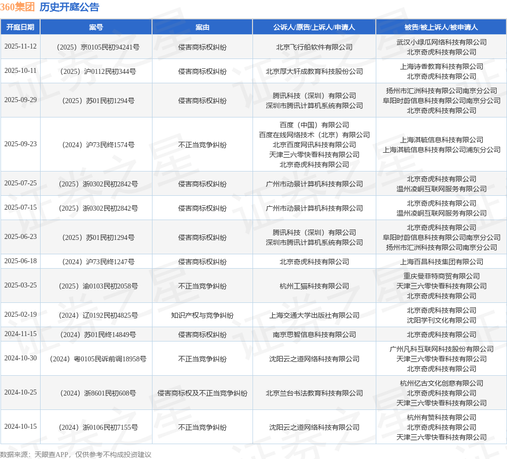This screenshot has height=459, width=507.
Task: Click defendant 沈阳学刊文化有限公司
Action: tap(441, 321)
